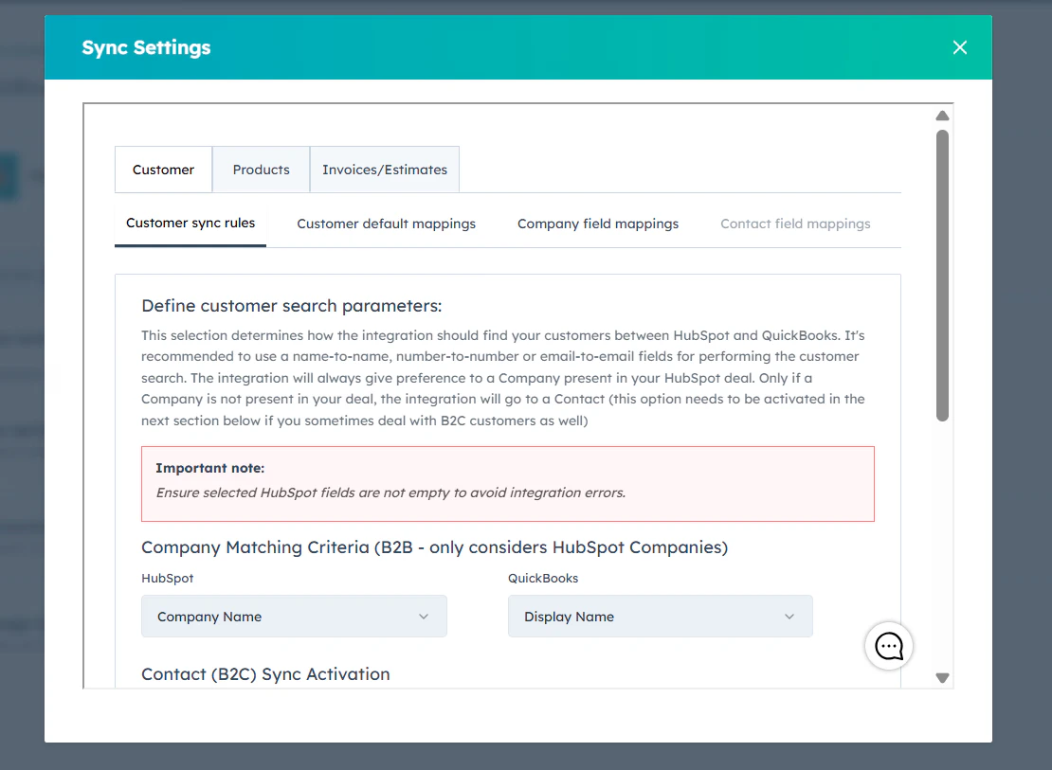Click the 'Sync Settings' dialog title
Screen dimensions: 1052x770
(146, 47)
